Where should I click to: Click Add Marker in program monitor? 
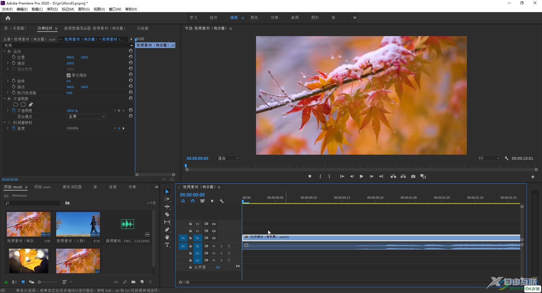pyautogui.click(x=310, y=176)
